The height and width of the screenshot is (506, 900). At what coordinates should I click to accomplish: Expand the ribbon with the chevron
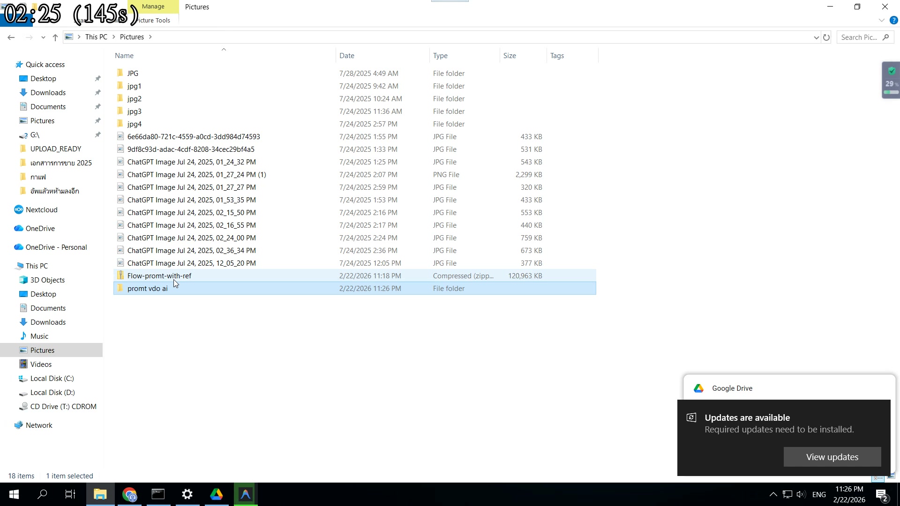coord(881,21)
